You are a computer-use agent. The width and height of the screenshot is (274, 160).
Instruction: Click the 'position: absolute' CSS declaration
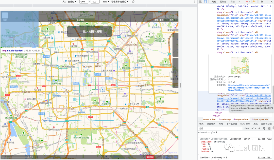pyautogui.click(x=213, y=142)
